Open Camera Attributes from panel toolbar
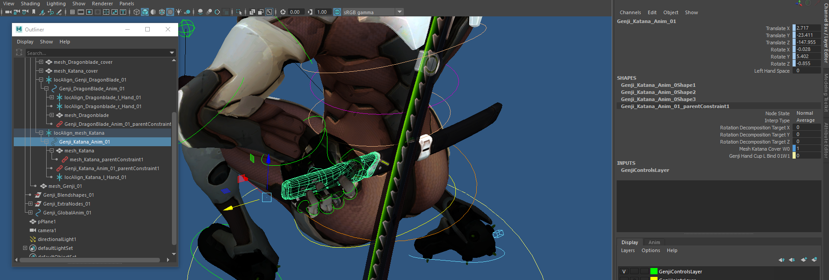Image resolution: width=829 pixels, height=280 pixels. (25, 12)
